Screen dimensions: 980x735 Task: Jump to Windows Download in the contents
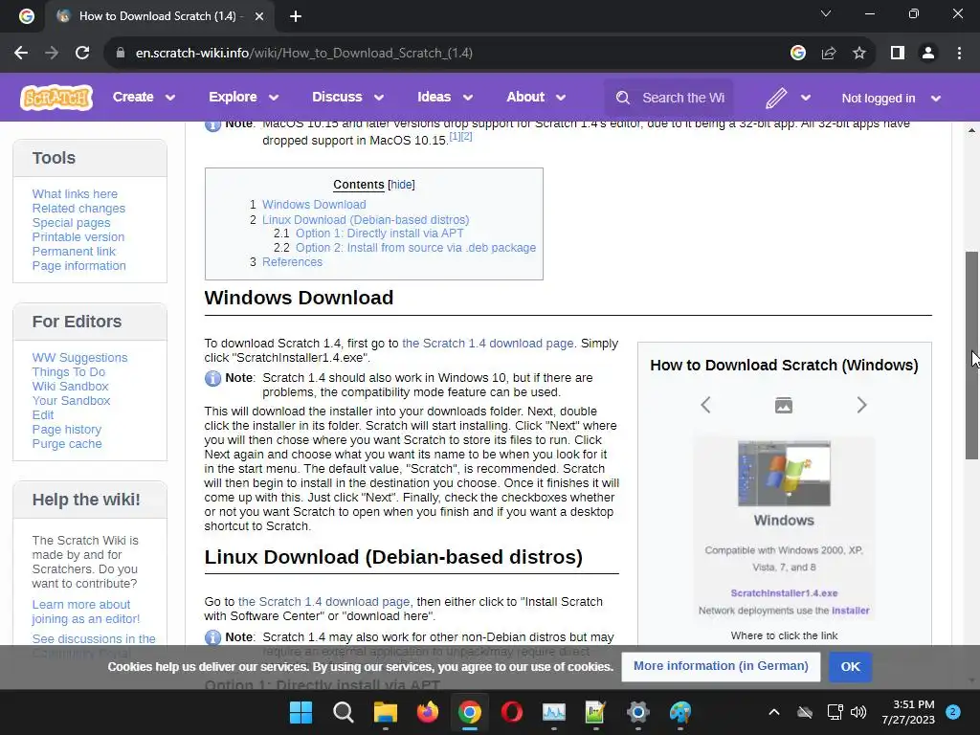314,205
